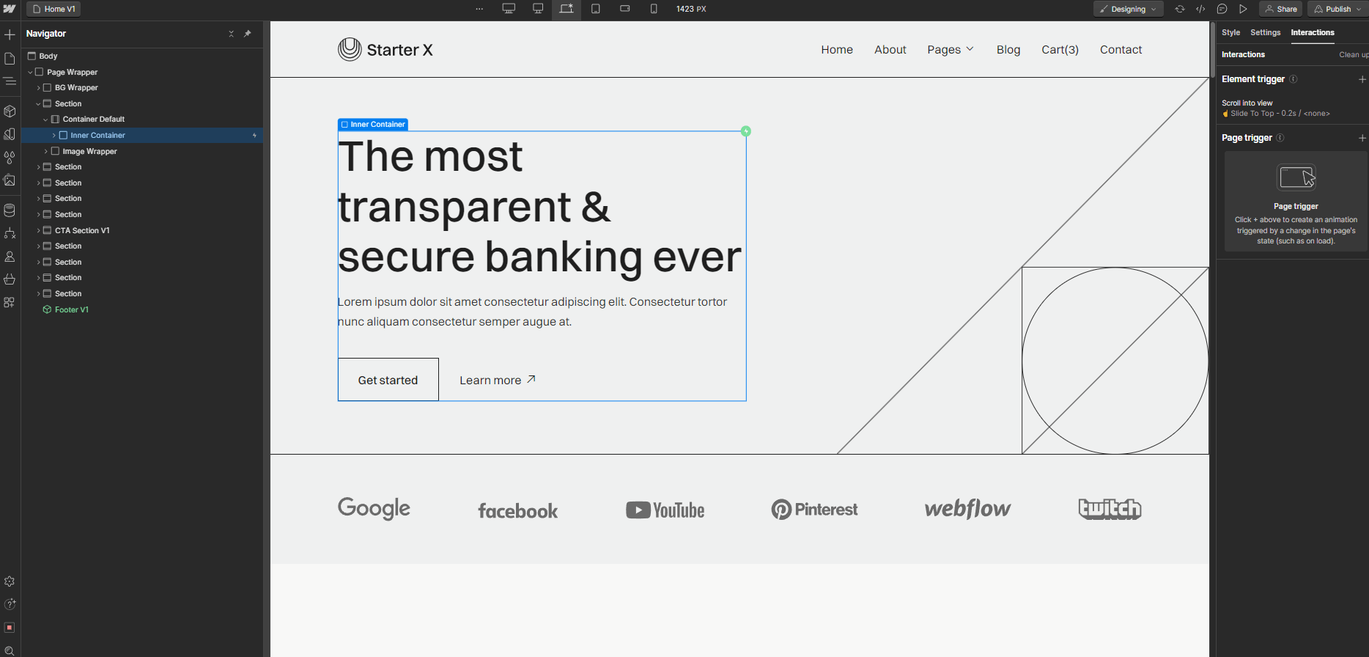
Task: Expand the BG Wrapper tree node
Action: tap(38, 88)
